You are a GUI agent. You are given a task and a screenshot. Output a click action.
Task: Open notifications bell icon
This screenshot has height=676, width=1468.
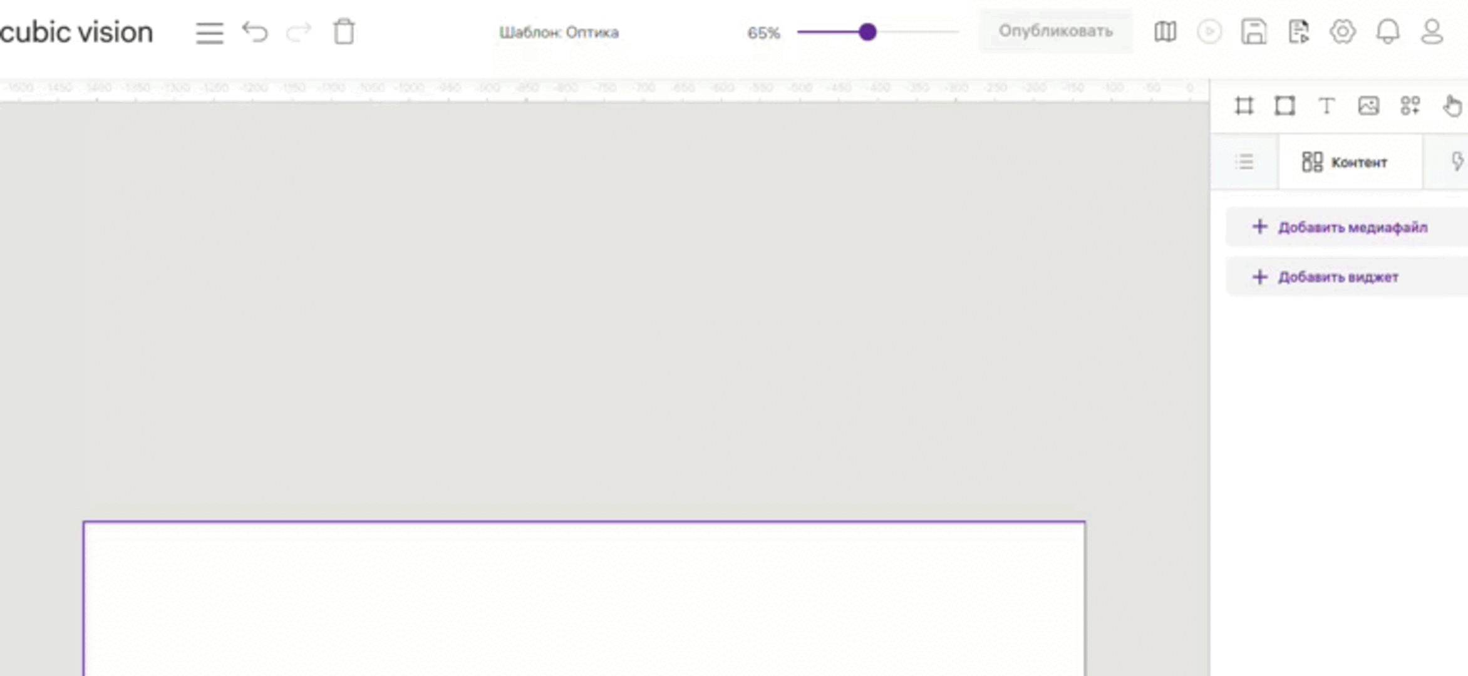coord(1388,31)
